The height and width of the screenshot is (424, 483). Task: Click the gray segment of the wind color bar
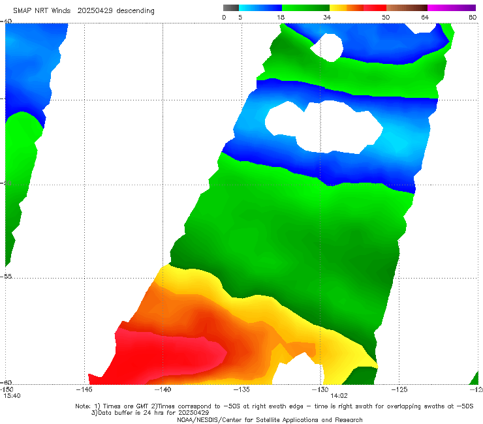231,8
